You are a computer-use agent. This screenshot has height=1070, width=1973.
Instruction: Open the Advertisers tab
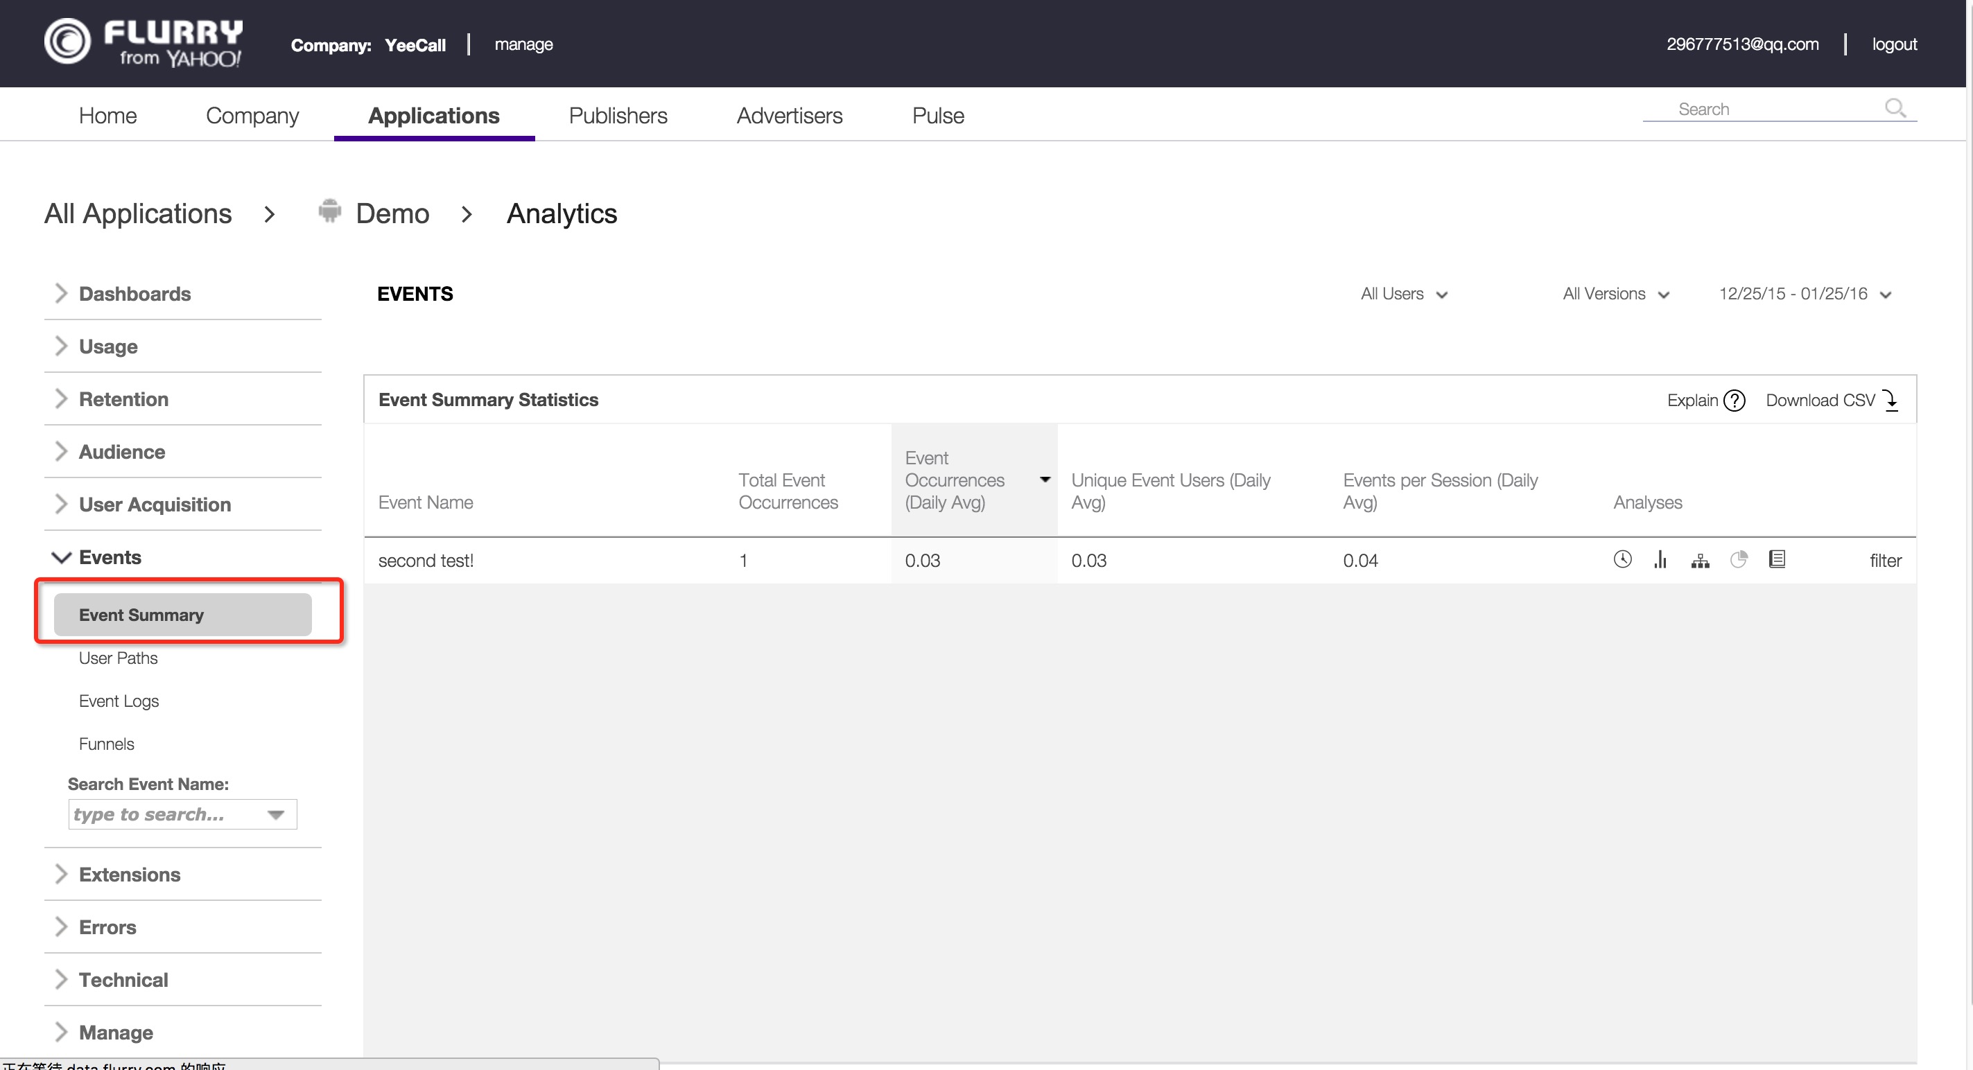pos(790,116)
